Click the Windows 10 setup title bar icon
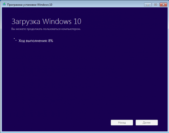The height and width of the screenshot is (133, 169). point(4,4)
